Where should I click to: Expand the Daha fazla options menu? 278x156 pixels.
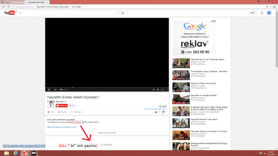point(75,112)
